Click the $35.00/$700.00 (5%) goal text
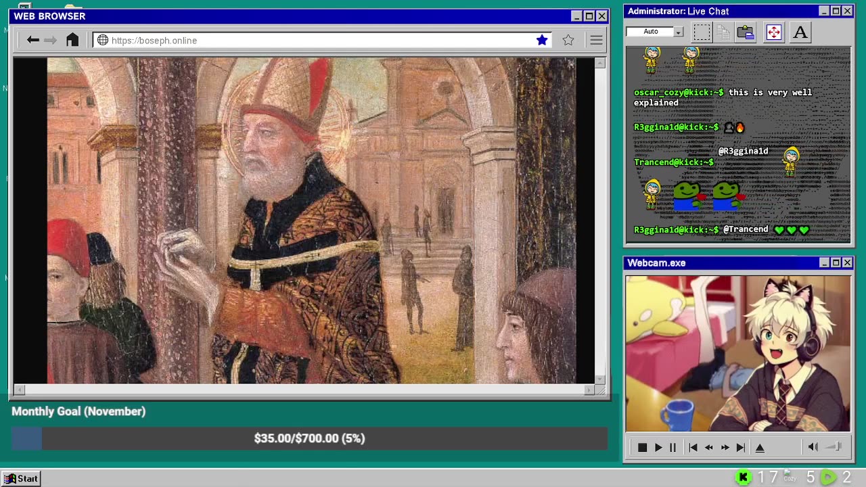The width and height of the screenshot is (866, 487). [309, 438]
